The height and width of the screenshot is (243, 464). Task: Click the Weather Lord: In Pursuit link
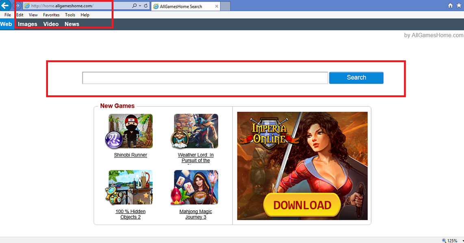pyautogui.click(x=195, y=157)
